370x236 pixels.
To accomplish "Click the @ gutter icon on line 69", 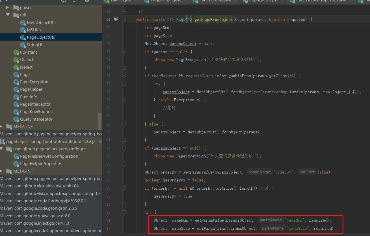I will click(116, 19).
